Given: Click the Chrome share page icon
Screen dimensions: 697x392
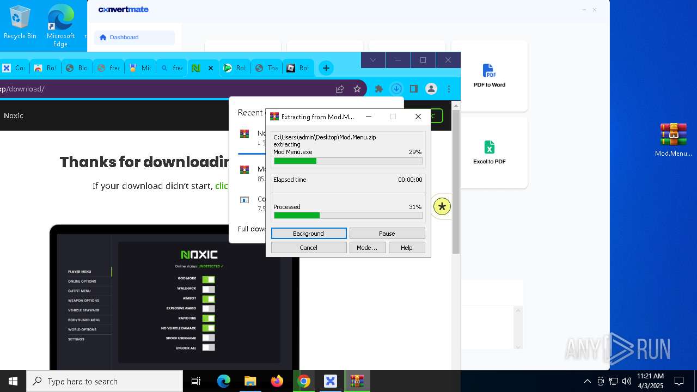Looking at the screenshot, I should (340, 89).
